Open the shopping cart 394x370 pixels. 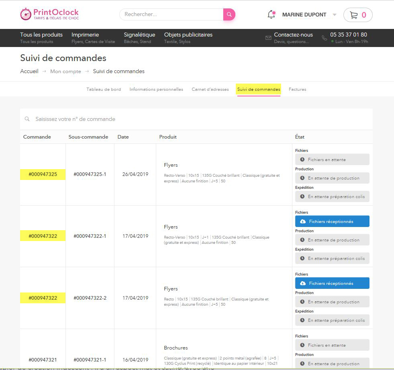[x=358, y=15]
